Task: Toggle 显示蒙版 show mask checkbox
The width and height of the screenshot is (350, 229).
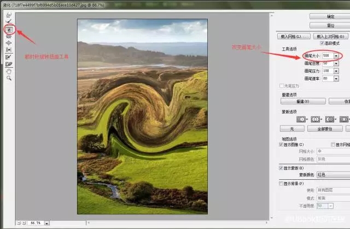Action: 281,168
